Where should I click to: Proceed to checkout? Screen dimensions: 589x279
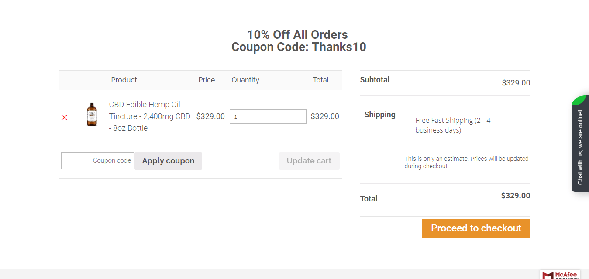476,228
